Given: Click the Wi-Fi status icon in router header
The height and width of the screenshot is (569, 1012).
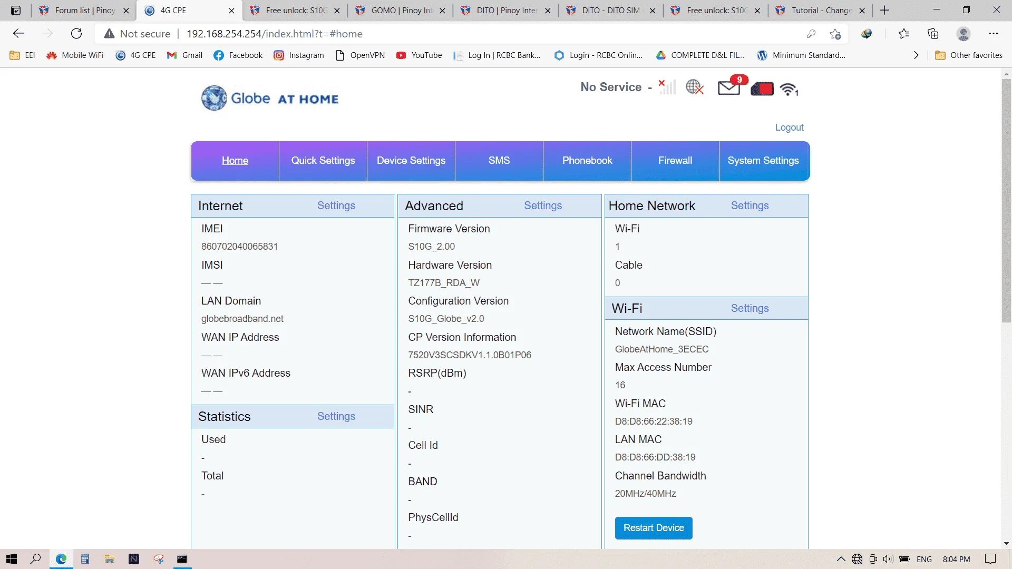Looking at the screenshot, I should [789, 89].
